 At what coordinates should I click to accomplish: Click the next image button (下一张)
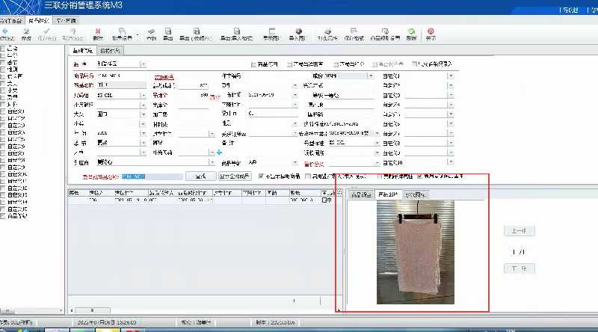coord(519,268)
